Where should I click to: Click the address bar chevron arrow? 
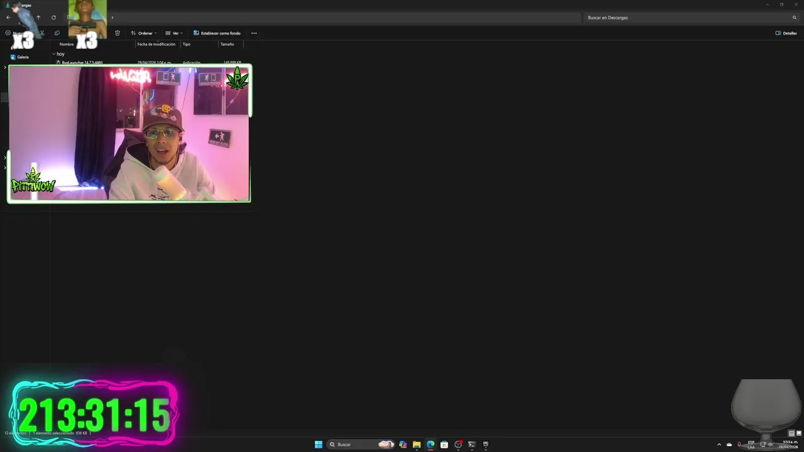tap(112, 18)
